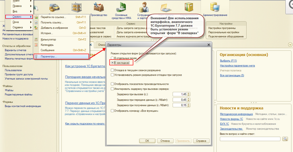
Task: Click the Параметры wrench icon in Сервис submenu
Action: point(36,57)
